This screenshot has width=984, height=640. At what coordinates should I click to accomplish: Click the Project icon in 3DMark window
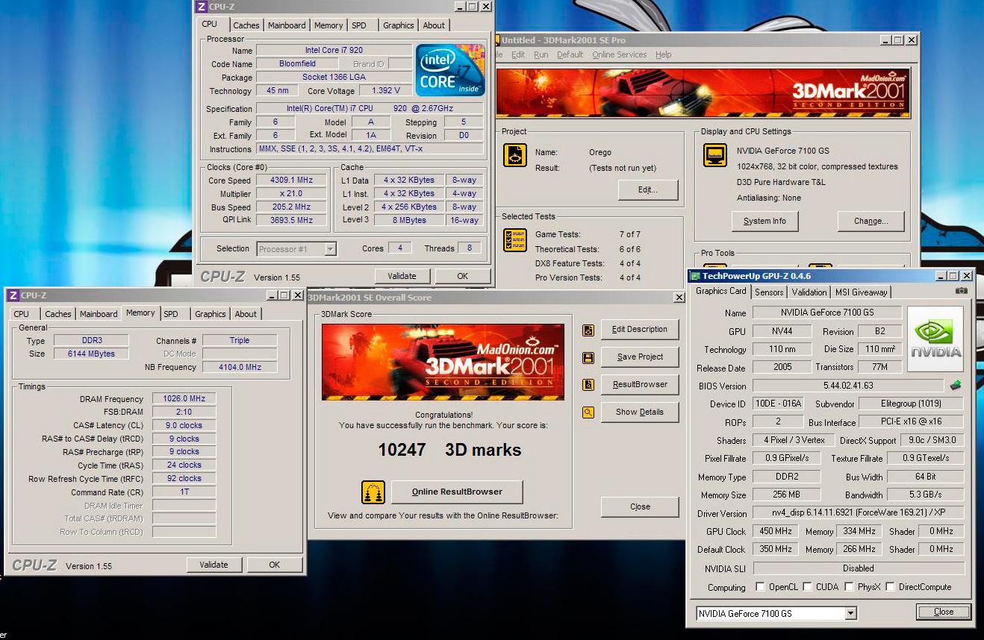(515, 155)
